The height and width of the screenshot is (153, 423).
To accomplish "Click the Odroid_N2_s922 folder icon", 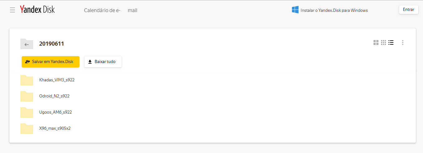I will tap(27, 96).
